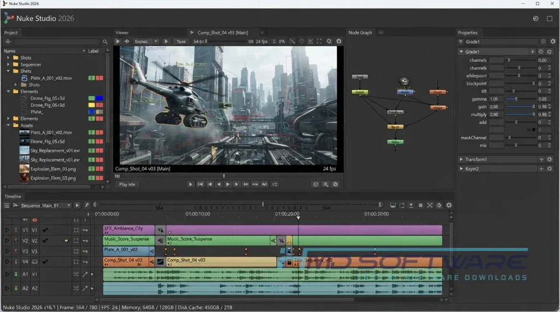Screen dimensions: 560x312
Task: Expand the A2 track triangle
Action: (x=7, y=288)
